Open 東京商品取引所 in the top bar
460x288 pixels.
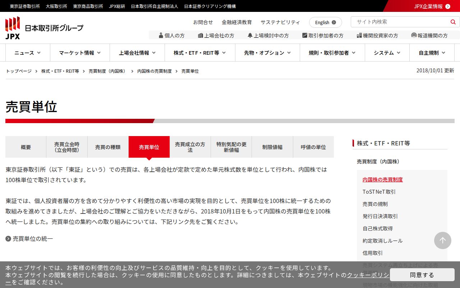(x=88, y=6)
